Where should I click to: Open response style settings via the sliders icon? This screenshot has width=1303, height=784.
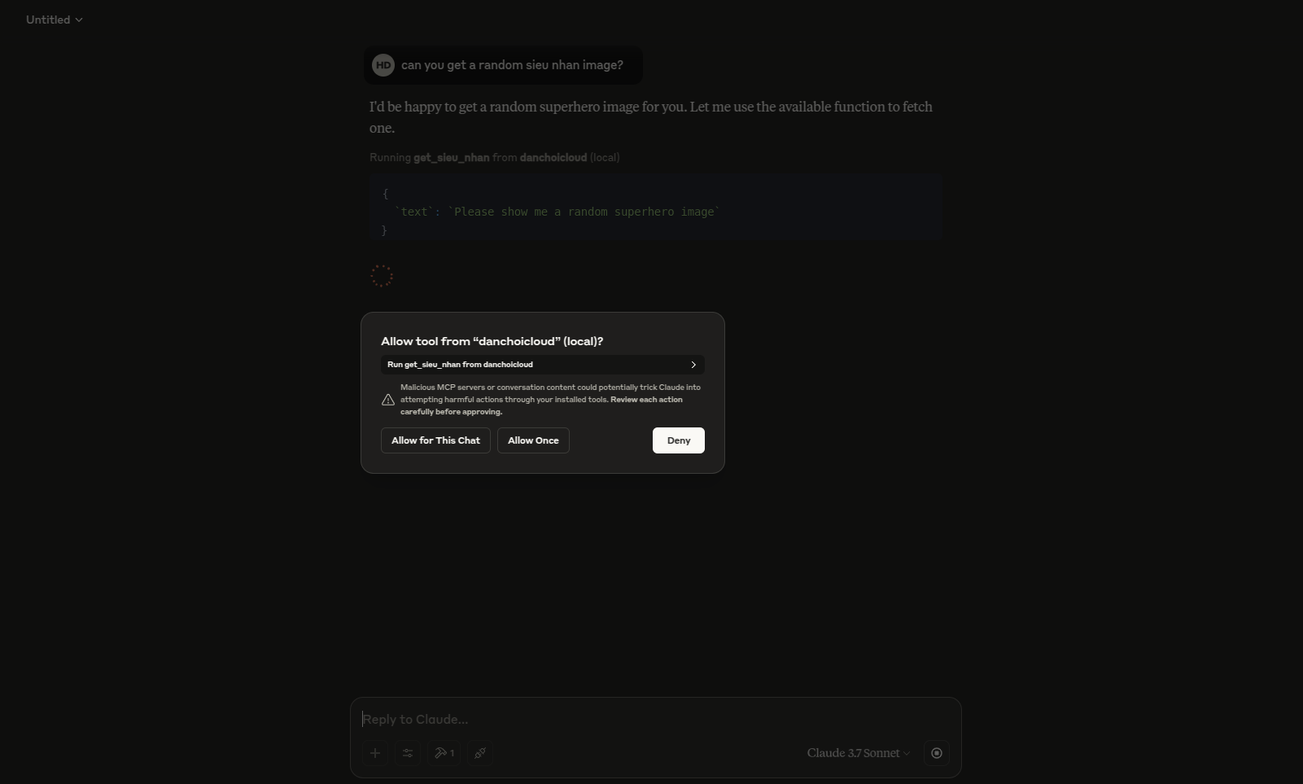[x=408, y=753]
